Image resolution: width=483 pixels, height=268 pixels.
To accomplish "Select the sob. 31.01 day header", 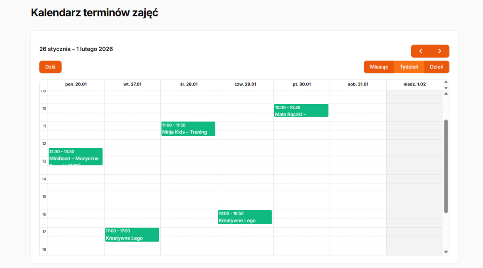I will point(358,84).
